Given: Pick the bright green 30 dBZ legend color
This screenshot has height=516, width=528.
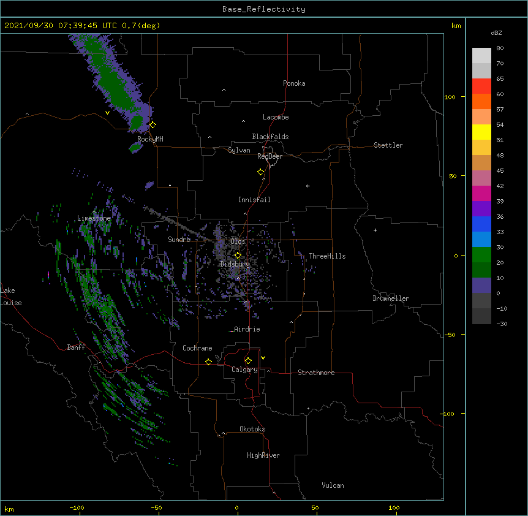Looking at the screenshot, I should click(x=481, y=255).
